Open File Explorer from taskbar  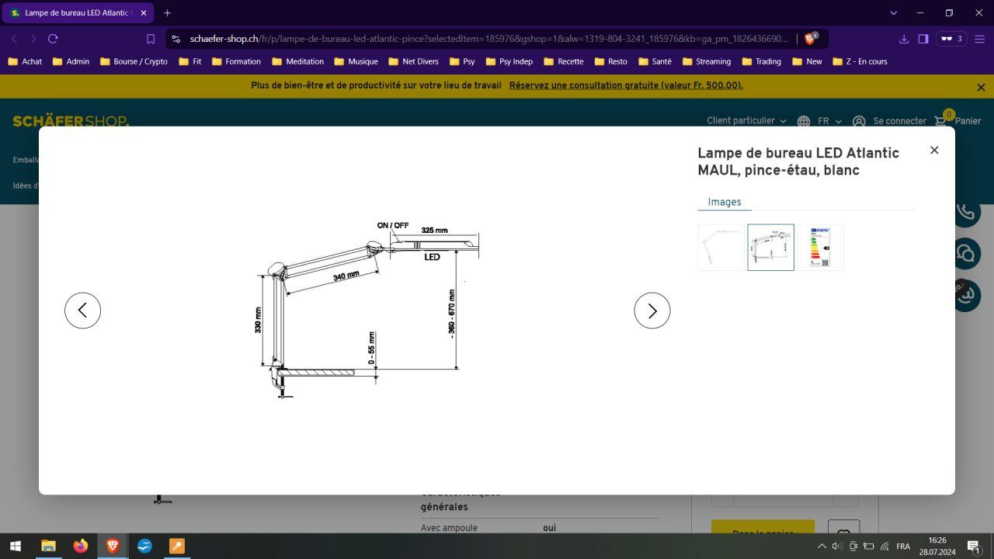coord(48,547)
